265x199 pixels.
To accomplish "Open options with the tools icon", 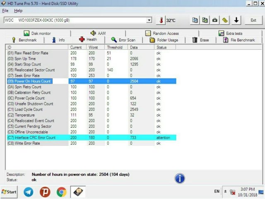I will coord(225,20).
